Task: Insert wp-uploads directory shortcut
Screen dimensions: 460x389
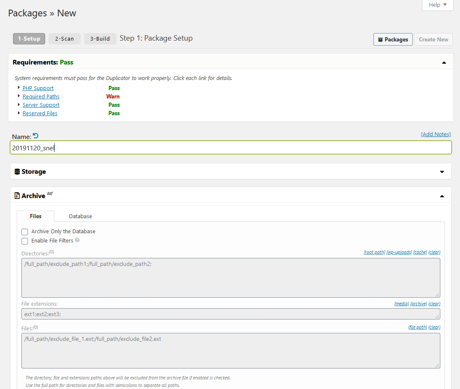Action: [x=399, y=252]
